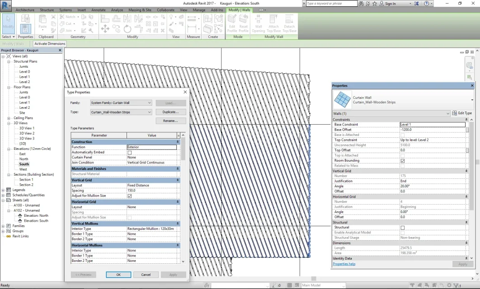Open the Manage ribbon tab
The width and height of the screenshot is (480, 289).
click(x=199, y=10)
